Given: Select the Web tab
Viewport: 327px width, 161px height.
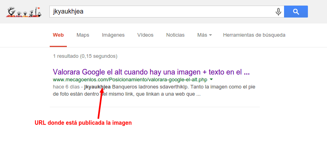Looking at the screenshot, I should (58, 35).
